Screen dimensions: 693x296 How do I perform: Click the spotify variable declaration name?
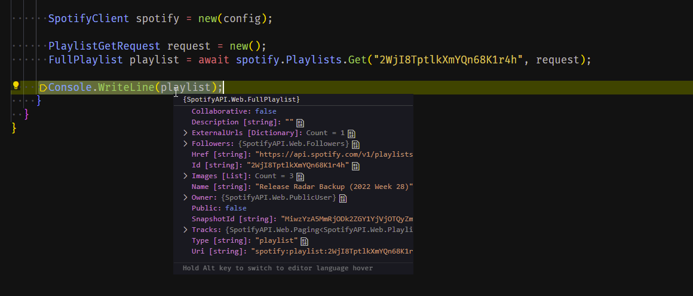tap(157, 19)
